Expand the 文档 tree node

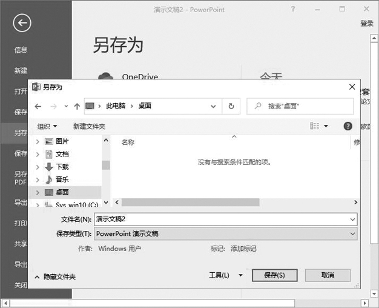pyautogui.click(x=38, y=154)
